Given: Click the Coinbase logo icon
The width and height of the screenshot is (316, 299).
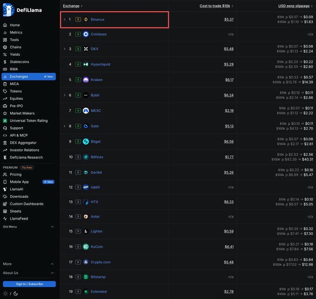Looking at the screenshot, I should pos(86,34).
